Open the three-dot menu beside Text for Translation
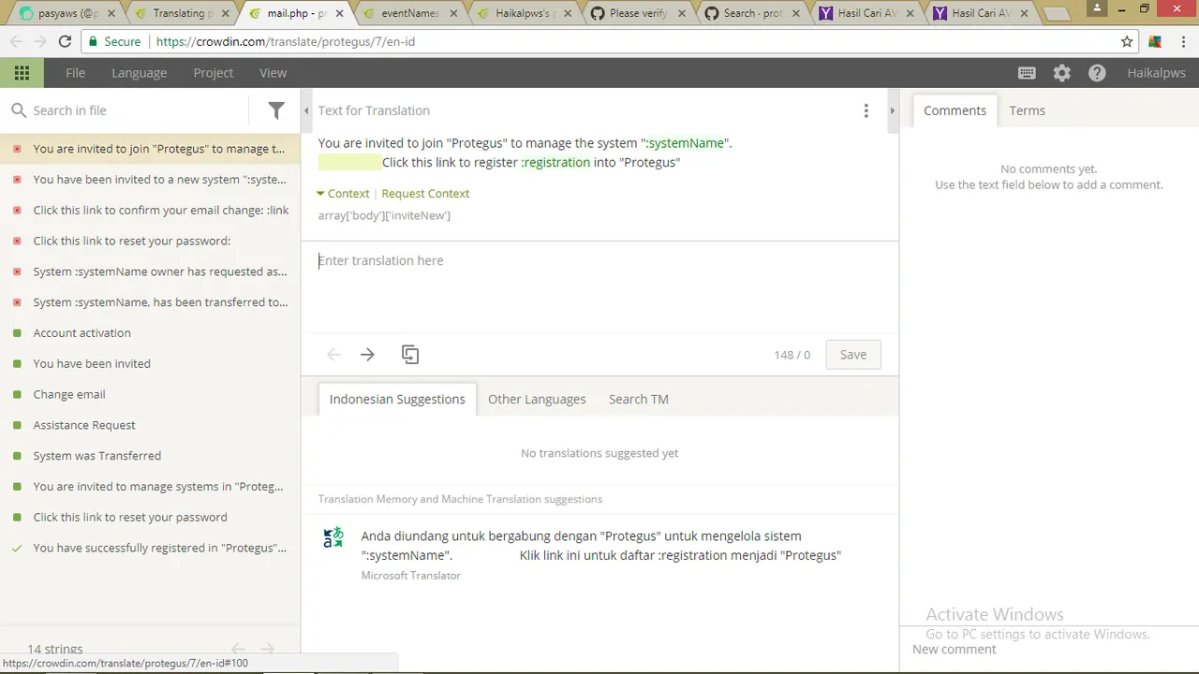This screenshot has height=674, width=1199. (x=866, y=110)
